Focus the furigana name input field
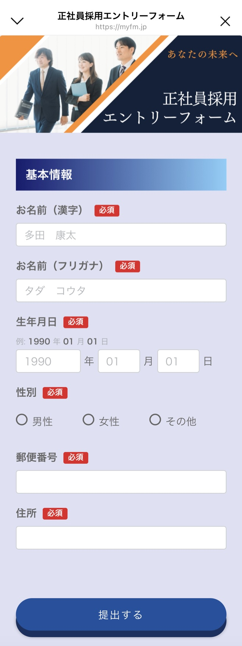This screenshot has width=242, height=646. (121, 291)
